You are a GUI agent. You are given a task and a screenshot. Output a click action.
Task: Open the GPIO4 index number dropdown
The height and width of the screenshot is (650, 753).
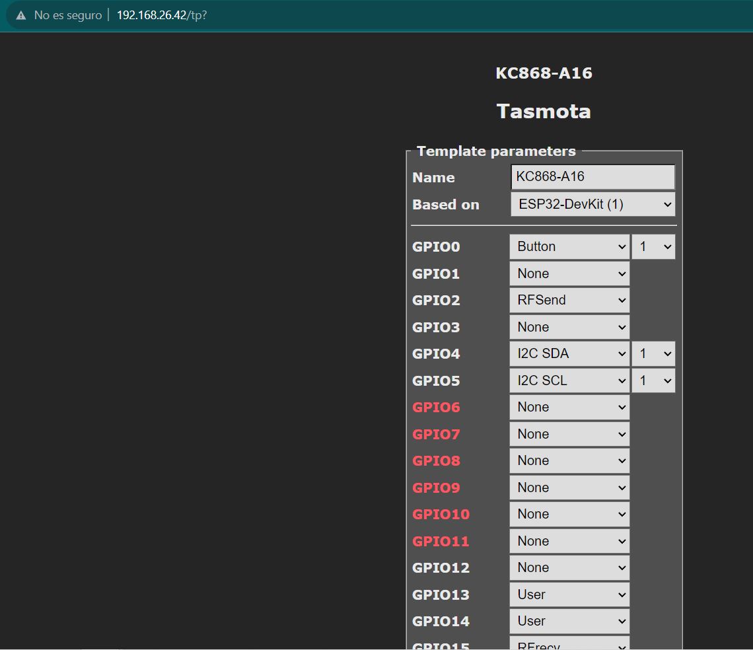point(653,354)
